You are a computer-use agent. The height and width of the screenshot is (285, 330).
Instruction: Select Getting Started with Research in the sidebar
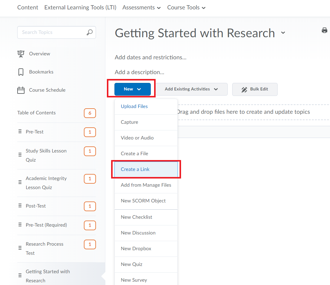(x=48, y=276)
